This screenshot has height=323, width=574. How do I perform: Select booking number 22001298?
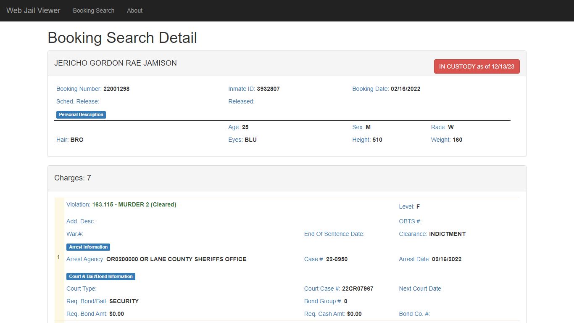pyautogui.click(x=116, y=89)
